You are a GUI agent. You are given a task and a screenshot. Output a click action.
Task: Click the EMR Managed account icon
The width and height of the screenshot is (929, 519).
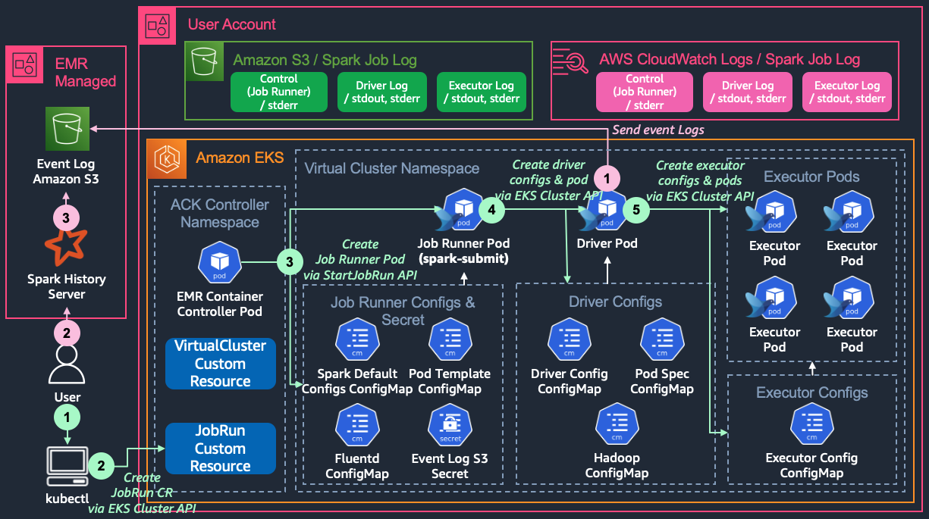[26, 64]
